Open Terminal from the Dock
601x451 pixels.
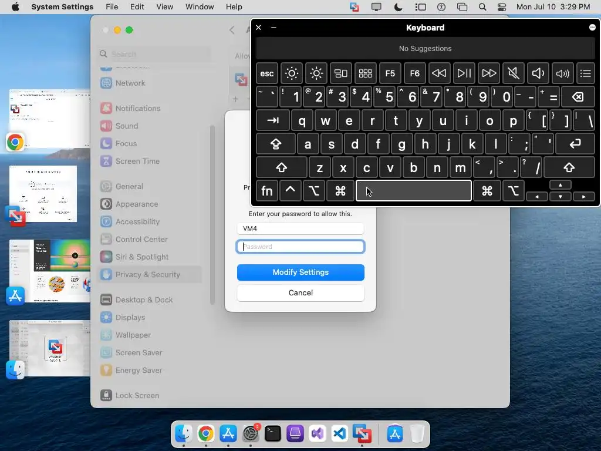(x=272, y=434)
